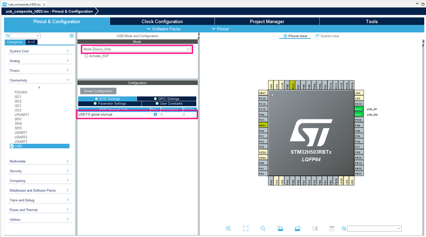426x237 pixels.
Task: Select the PA10 pin on the chip
Action: coord(359,120)
